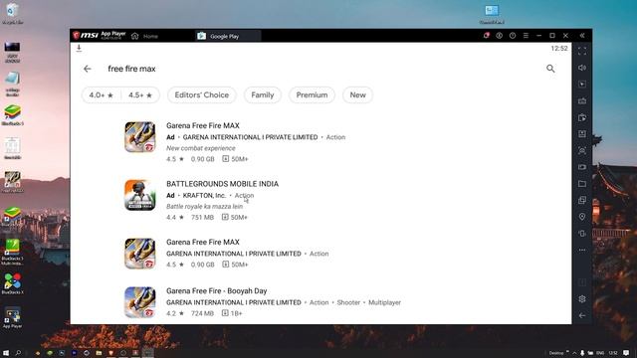Open the Windows notification center icon
The image size is (637, 358).
[x=626, y=353]
